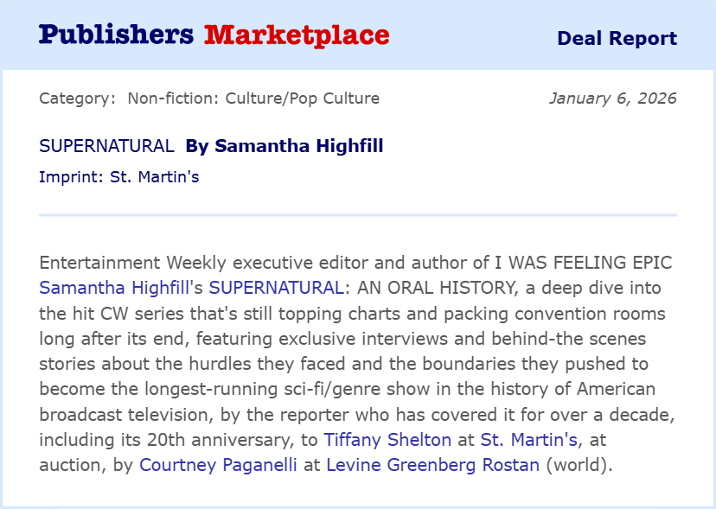
Task: Select the Non-fiction: Culture/Pop Culture category
Action: point(253,99)
